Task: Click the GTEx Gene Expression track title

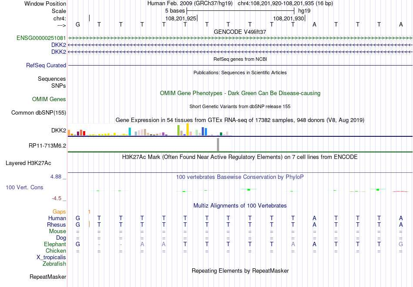Action: (x=240, y=120)
